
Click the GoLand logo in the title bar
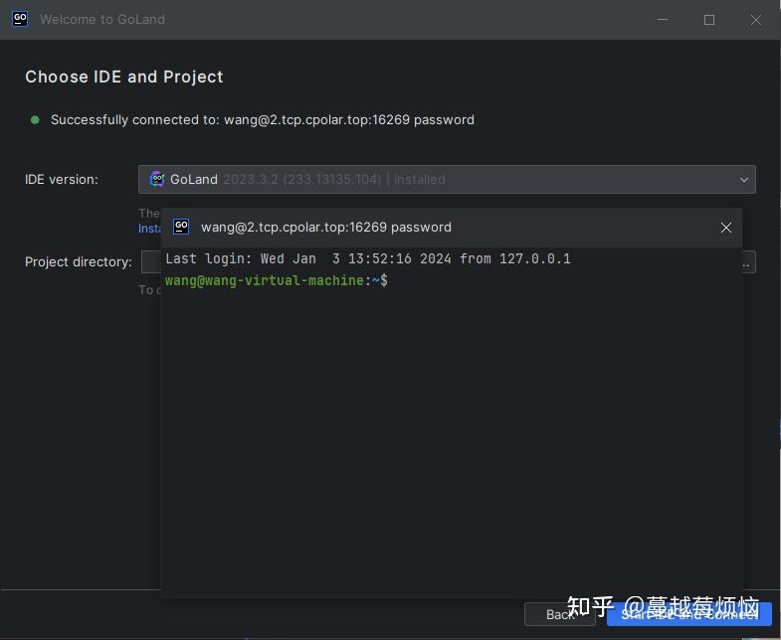coord(19,19)
